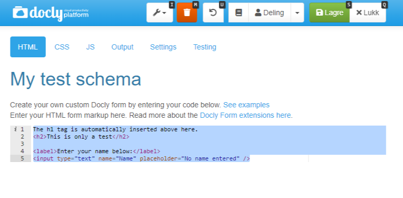Image resolution: width=403 pixels, height=198 pixels.
Task: Open the book documentation icon button
Action: 239,13
